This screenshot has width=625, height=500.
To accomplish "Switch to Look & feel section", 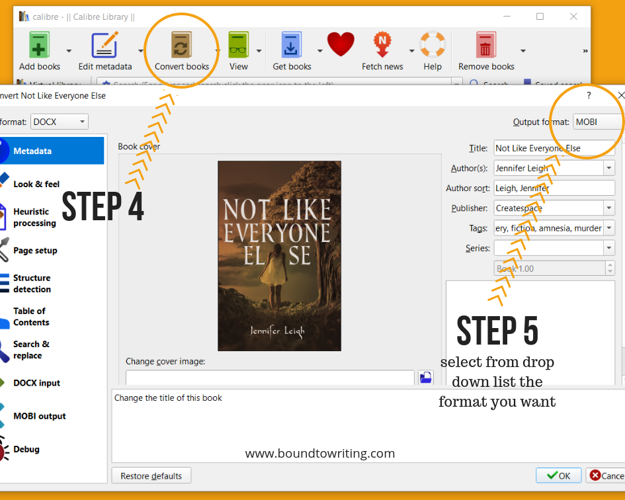I will (x=52, y=184).
